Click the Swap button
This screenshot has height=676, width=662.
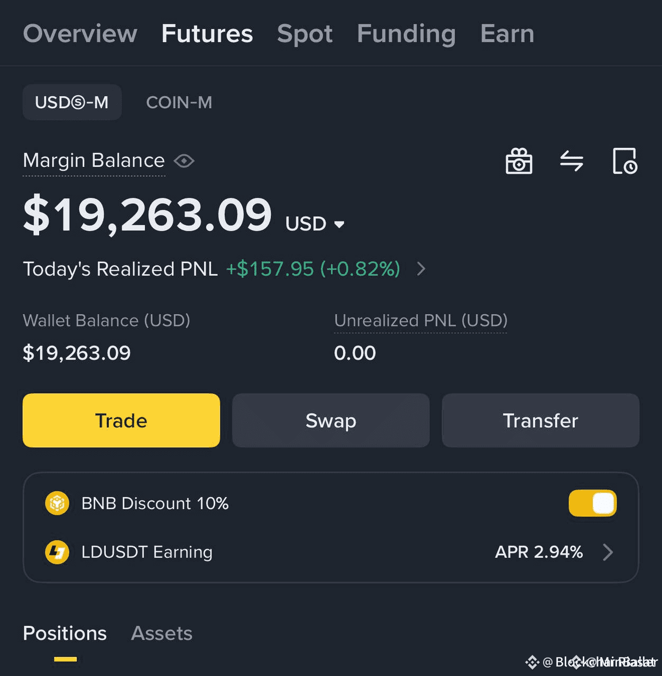tap(331, 420)
